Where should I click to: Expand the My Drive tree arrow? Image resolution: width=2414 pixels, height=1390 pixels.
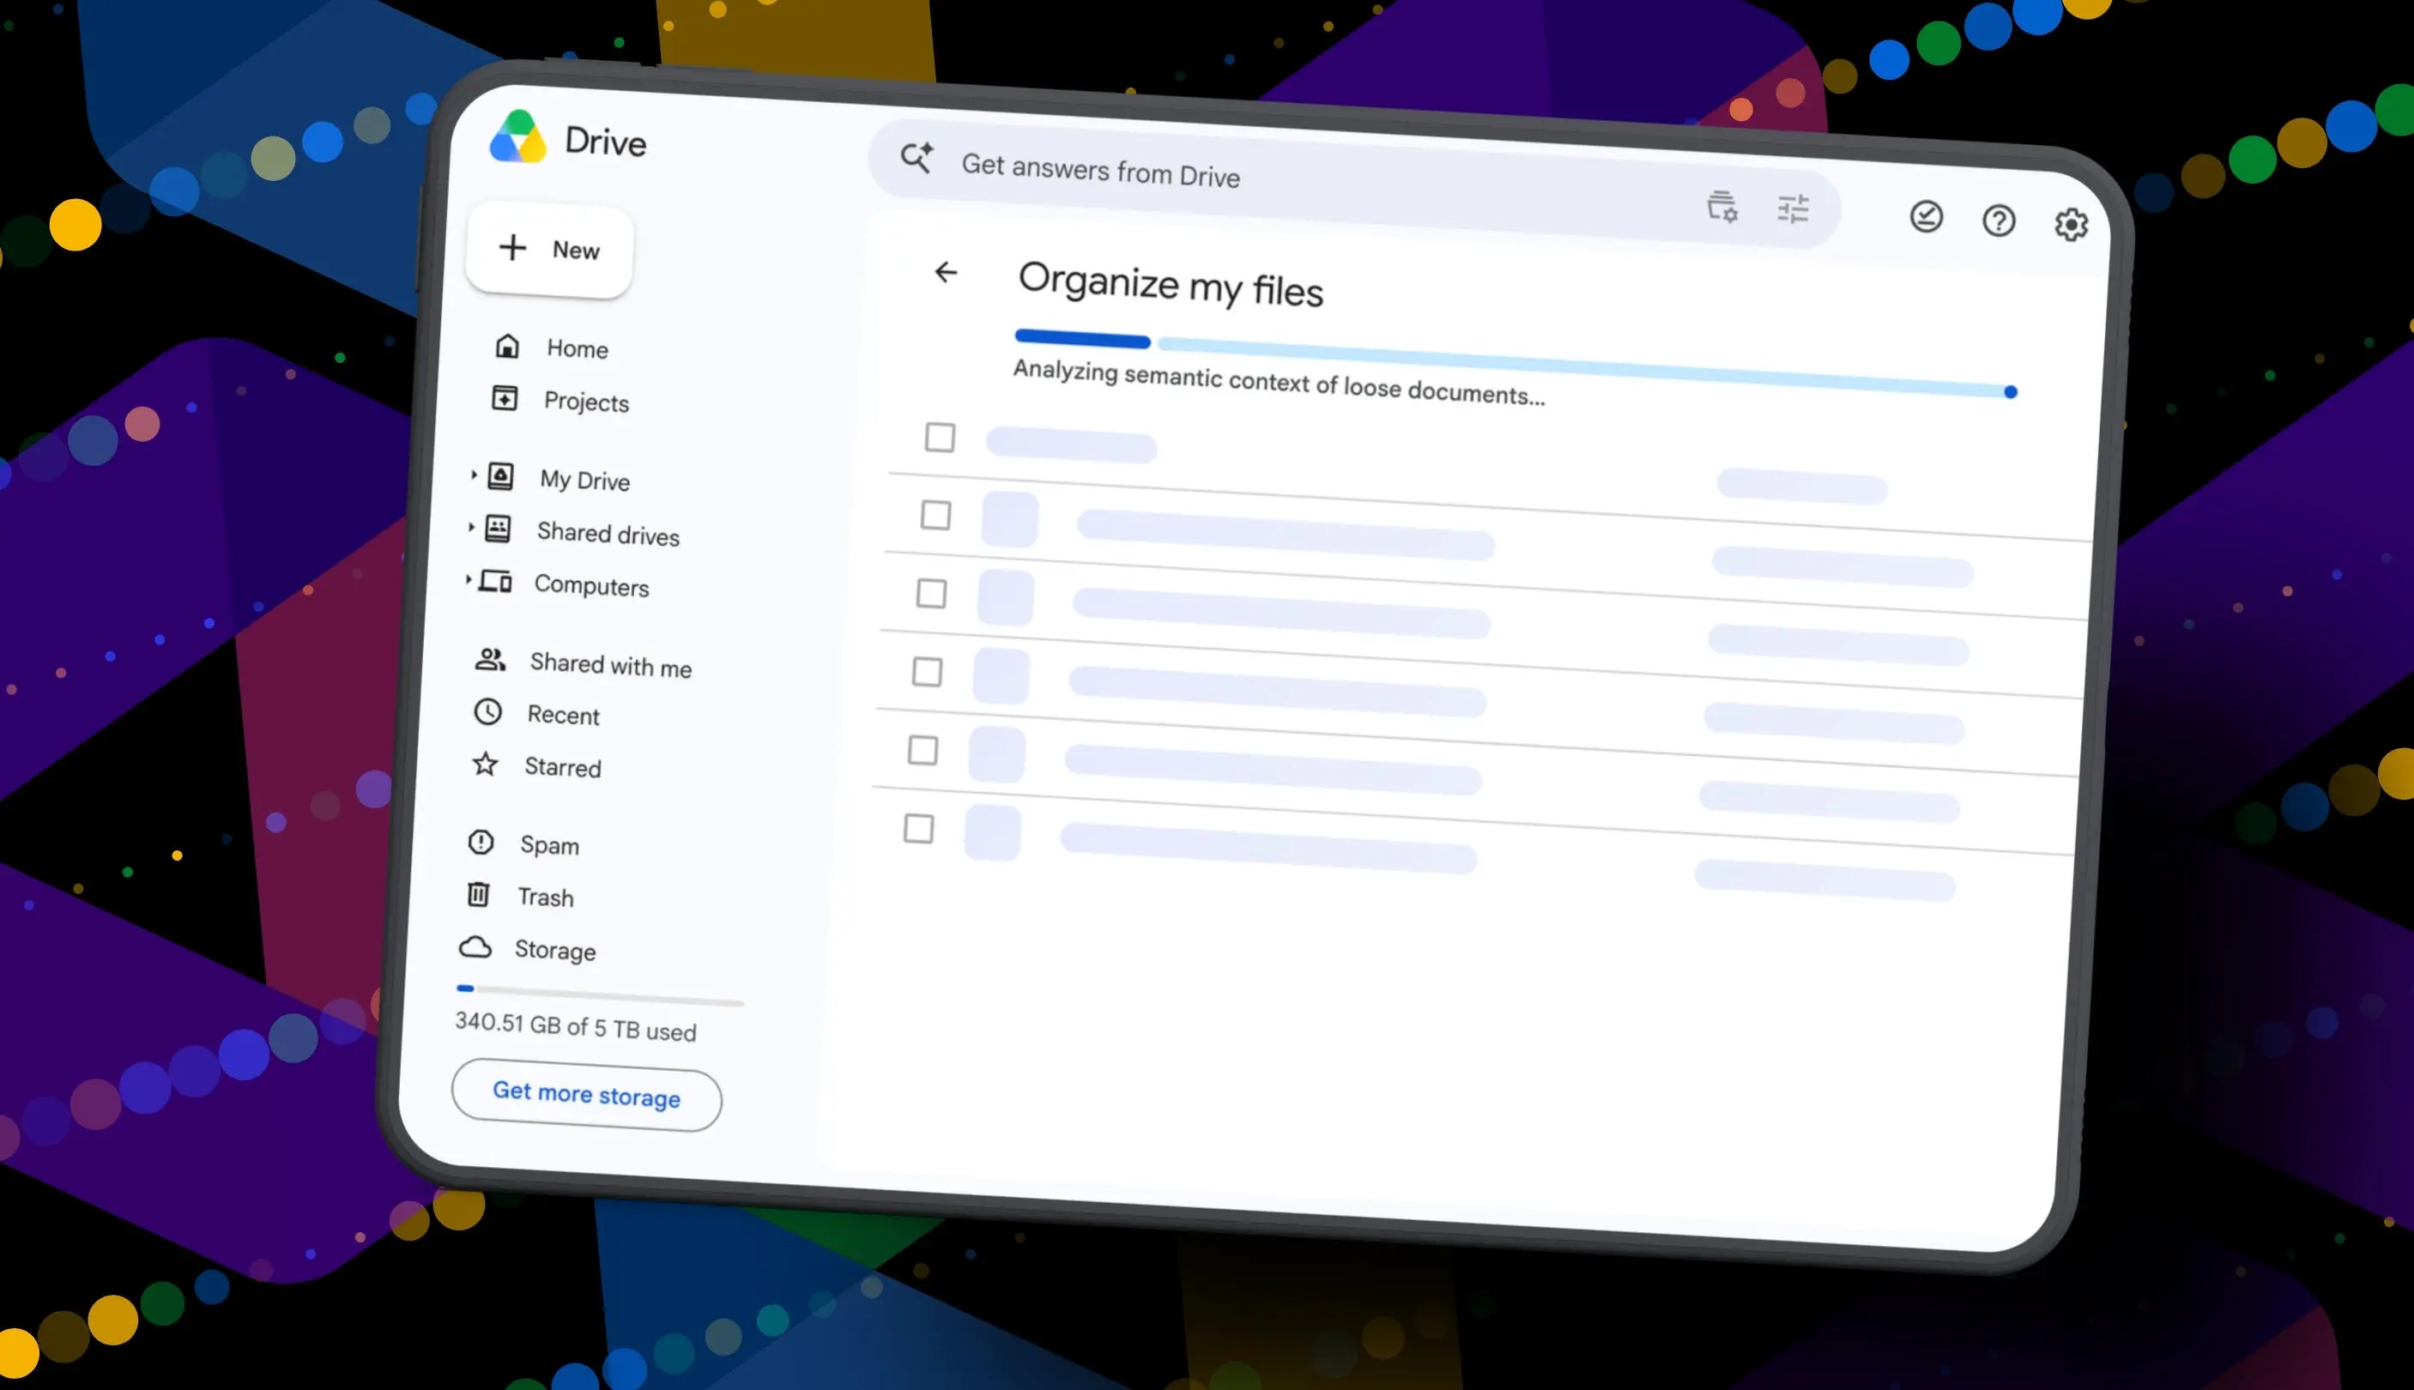473,474
